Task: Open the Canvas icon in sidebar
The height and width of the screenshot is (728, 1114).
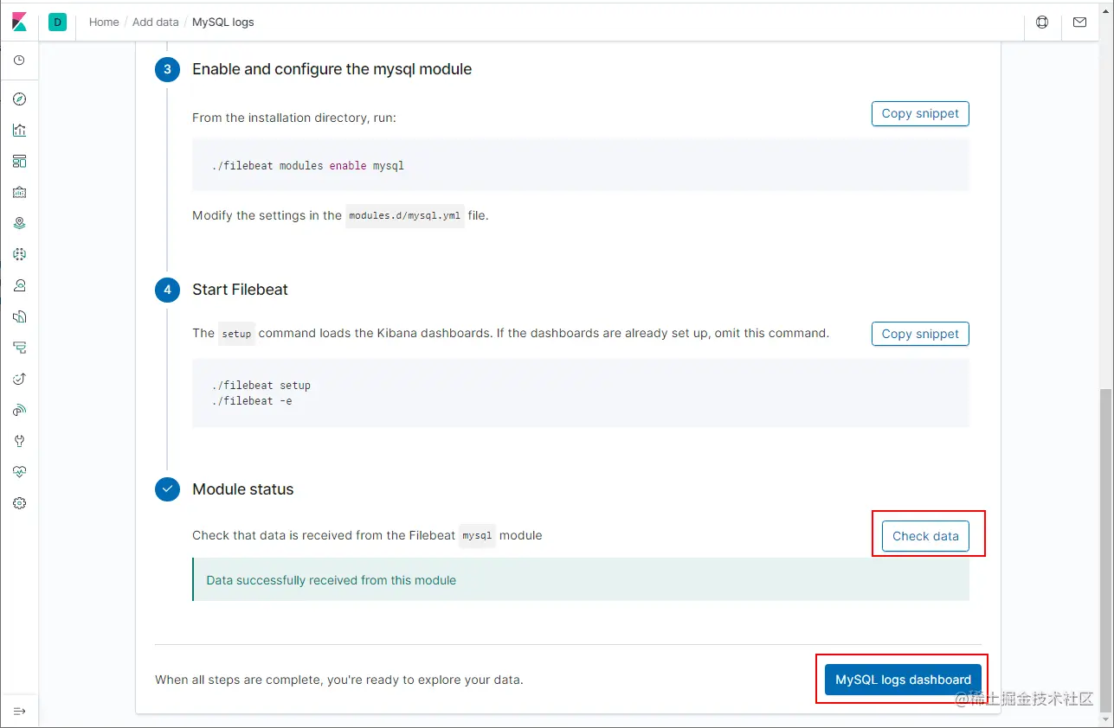Action: [x=20, y=192]
